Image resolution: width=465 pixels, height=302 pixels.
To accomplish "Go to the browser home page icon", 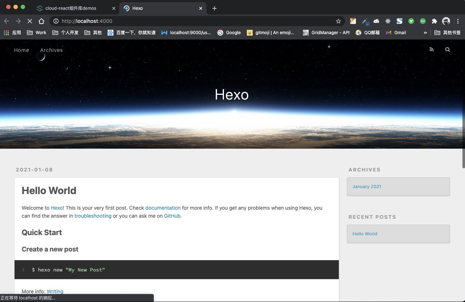I will 41,21.
